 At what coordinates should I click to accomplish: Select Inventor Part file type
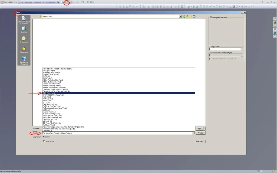tap(118, 112)
